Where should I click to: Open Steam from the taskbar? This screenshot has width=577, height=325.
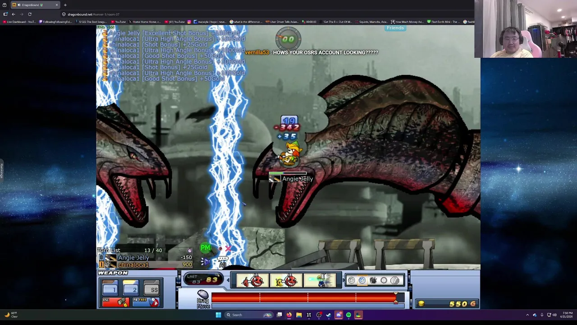(x=329, y=315)
